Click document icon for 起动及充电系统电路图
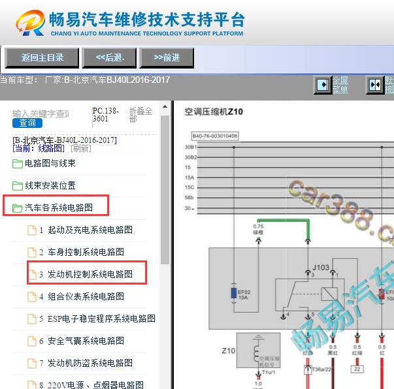Image resolution: width=394 pixels, height=389 pixels. tap(32, 230)
